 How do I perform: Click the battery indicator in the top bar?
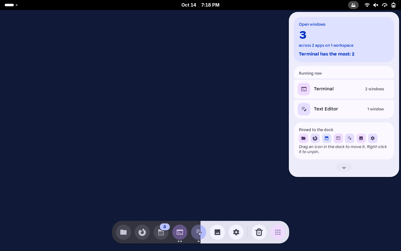393,5
